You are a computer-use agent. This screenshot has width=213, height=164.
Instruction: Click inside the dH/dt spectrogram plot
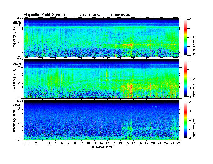point(101,37)
